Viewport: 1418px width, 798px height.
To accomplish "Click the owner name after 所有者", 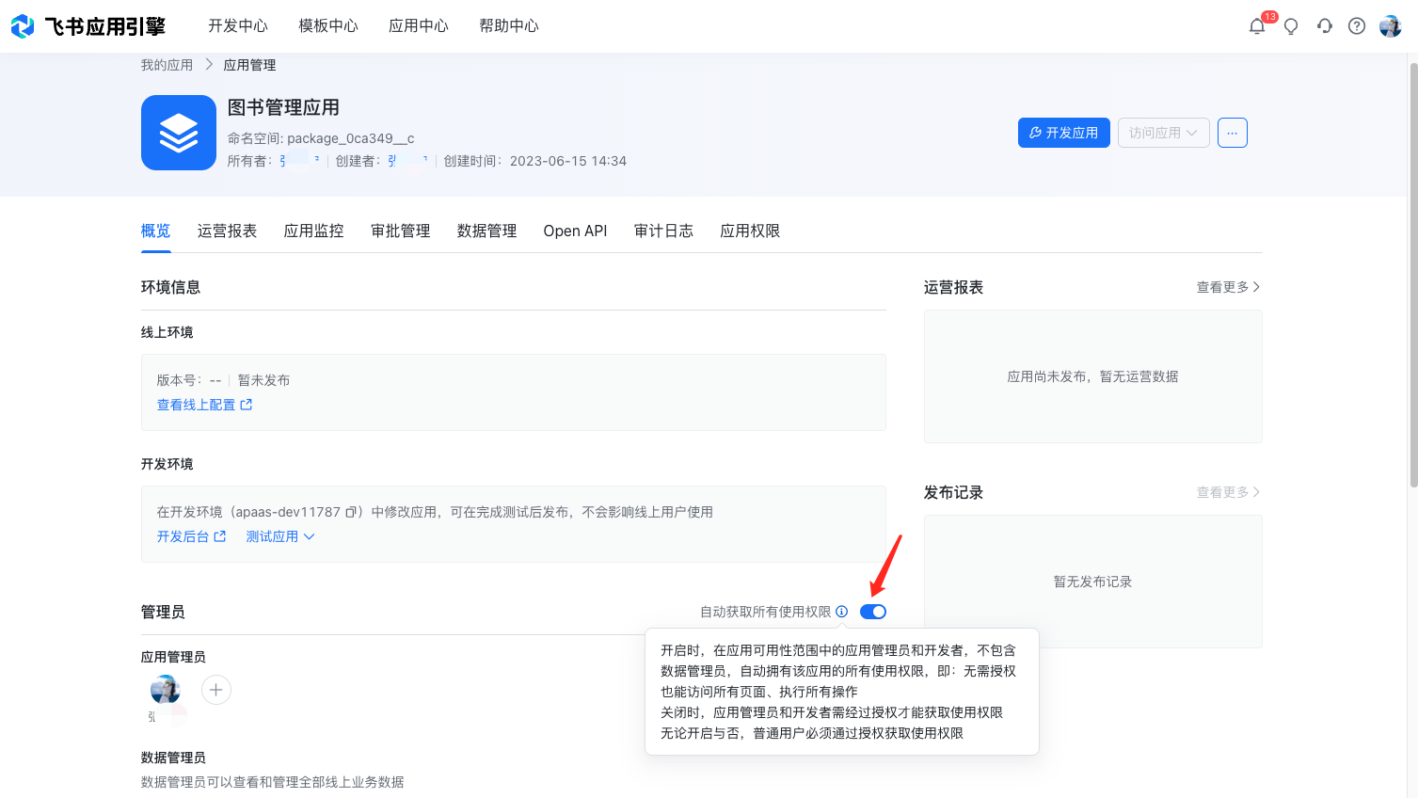I will click(x=300, y=161).
